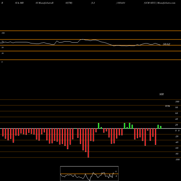Click the 'SI MunafaSutraR' header text
The height and width of the screenshot is (181, 181).
tap(45, 3)
